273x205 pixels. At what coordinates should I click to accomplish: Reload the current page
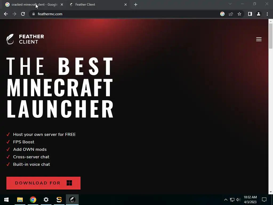(x=23, y=14)
